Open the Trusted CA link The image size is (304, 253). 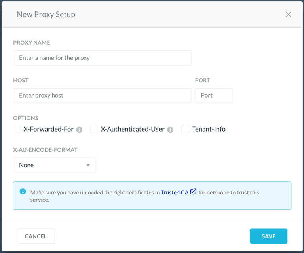point(175,193)
